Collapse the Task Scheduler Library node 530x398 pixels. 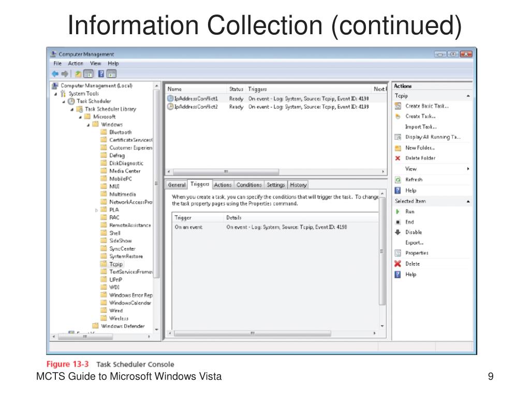click(71, 109)
